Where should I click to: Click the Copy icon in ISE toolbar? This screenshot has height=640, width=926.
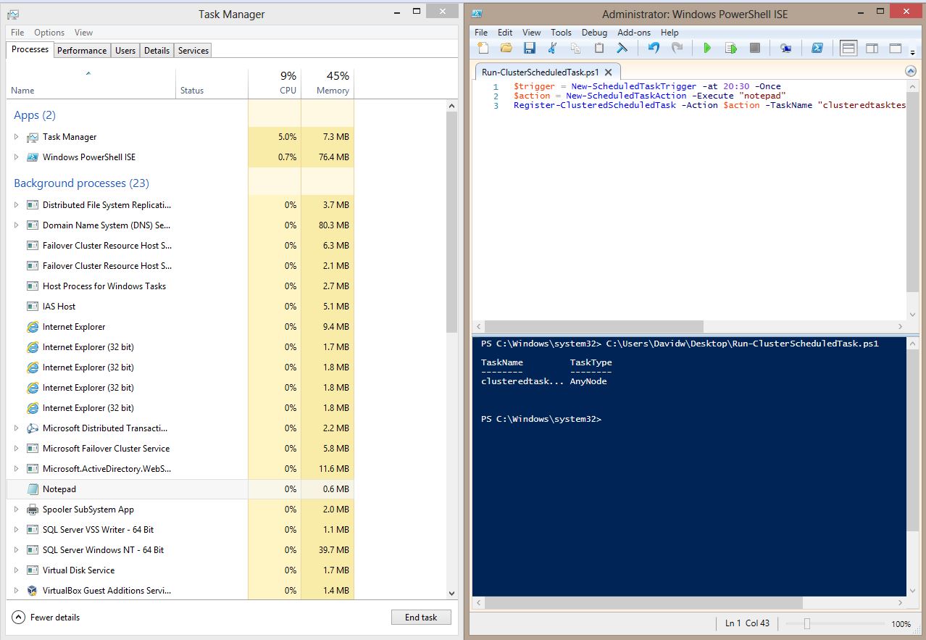576,49
